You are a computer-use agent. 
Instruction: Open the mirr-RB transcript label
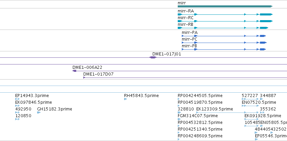coord(185,25)
